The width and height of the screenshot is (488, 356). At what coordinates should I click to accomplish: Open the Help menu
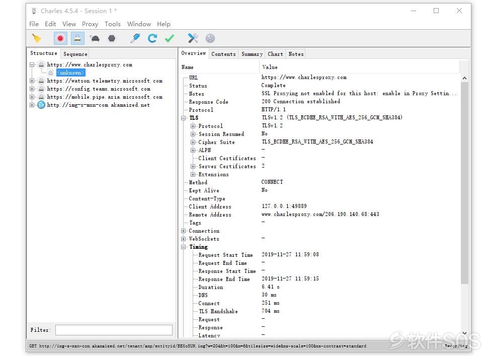pyautogui.click(x=164, y=24)
